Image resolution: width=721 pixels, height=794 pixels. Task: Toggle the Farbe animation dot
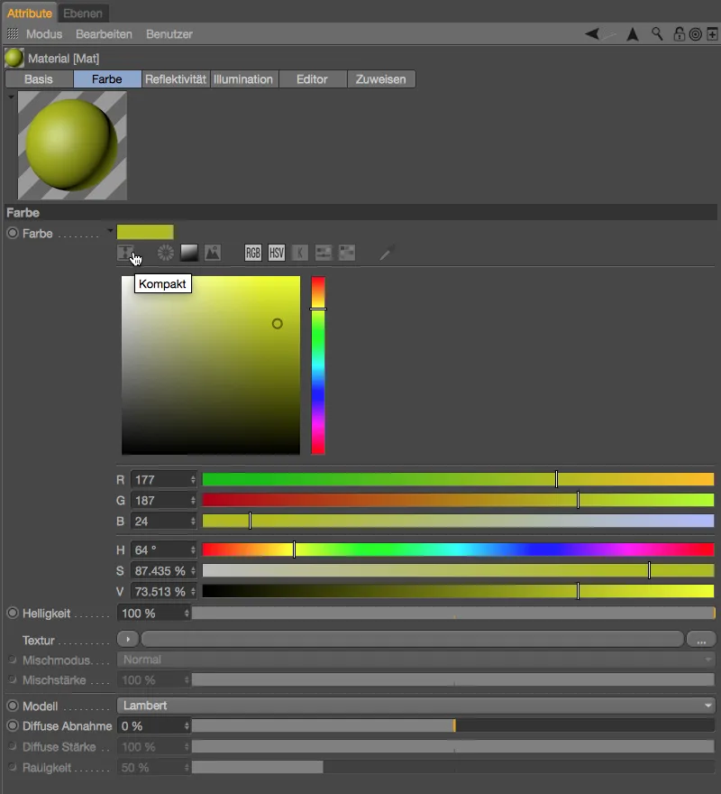(x=13, y=233)
